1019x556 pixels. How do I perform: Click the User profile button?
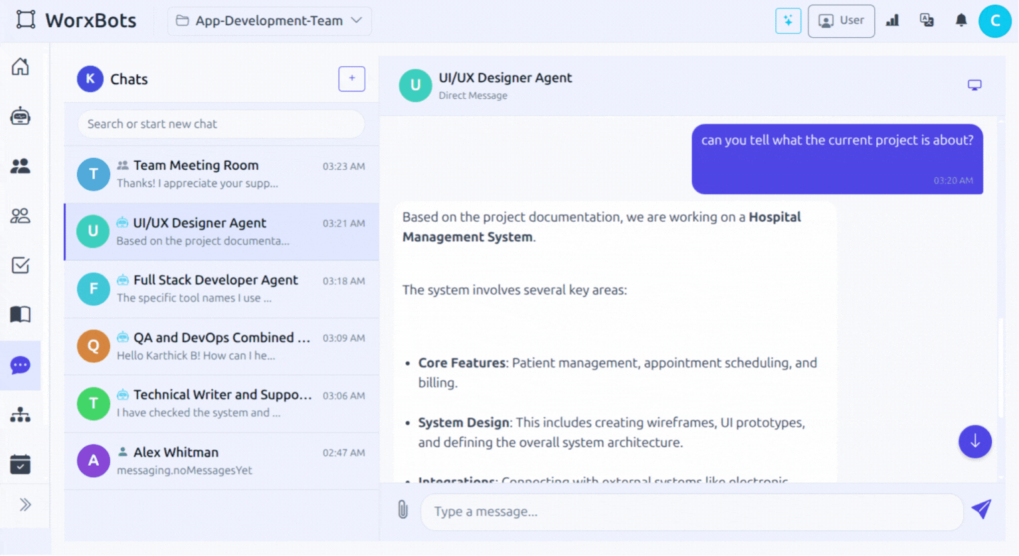[841, 21]
